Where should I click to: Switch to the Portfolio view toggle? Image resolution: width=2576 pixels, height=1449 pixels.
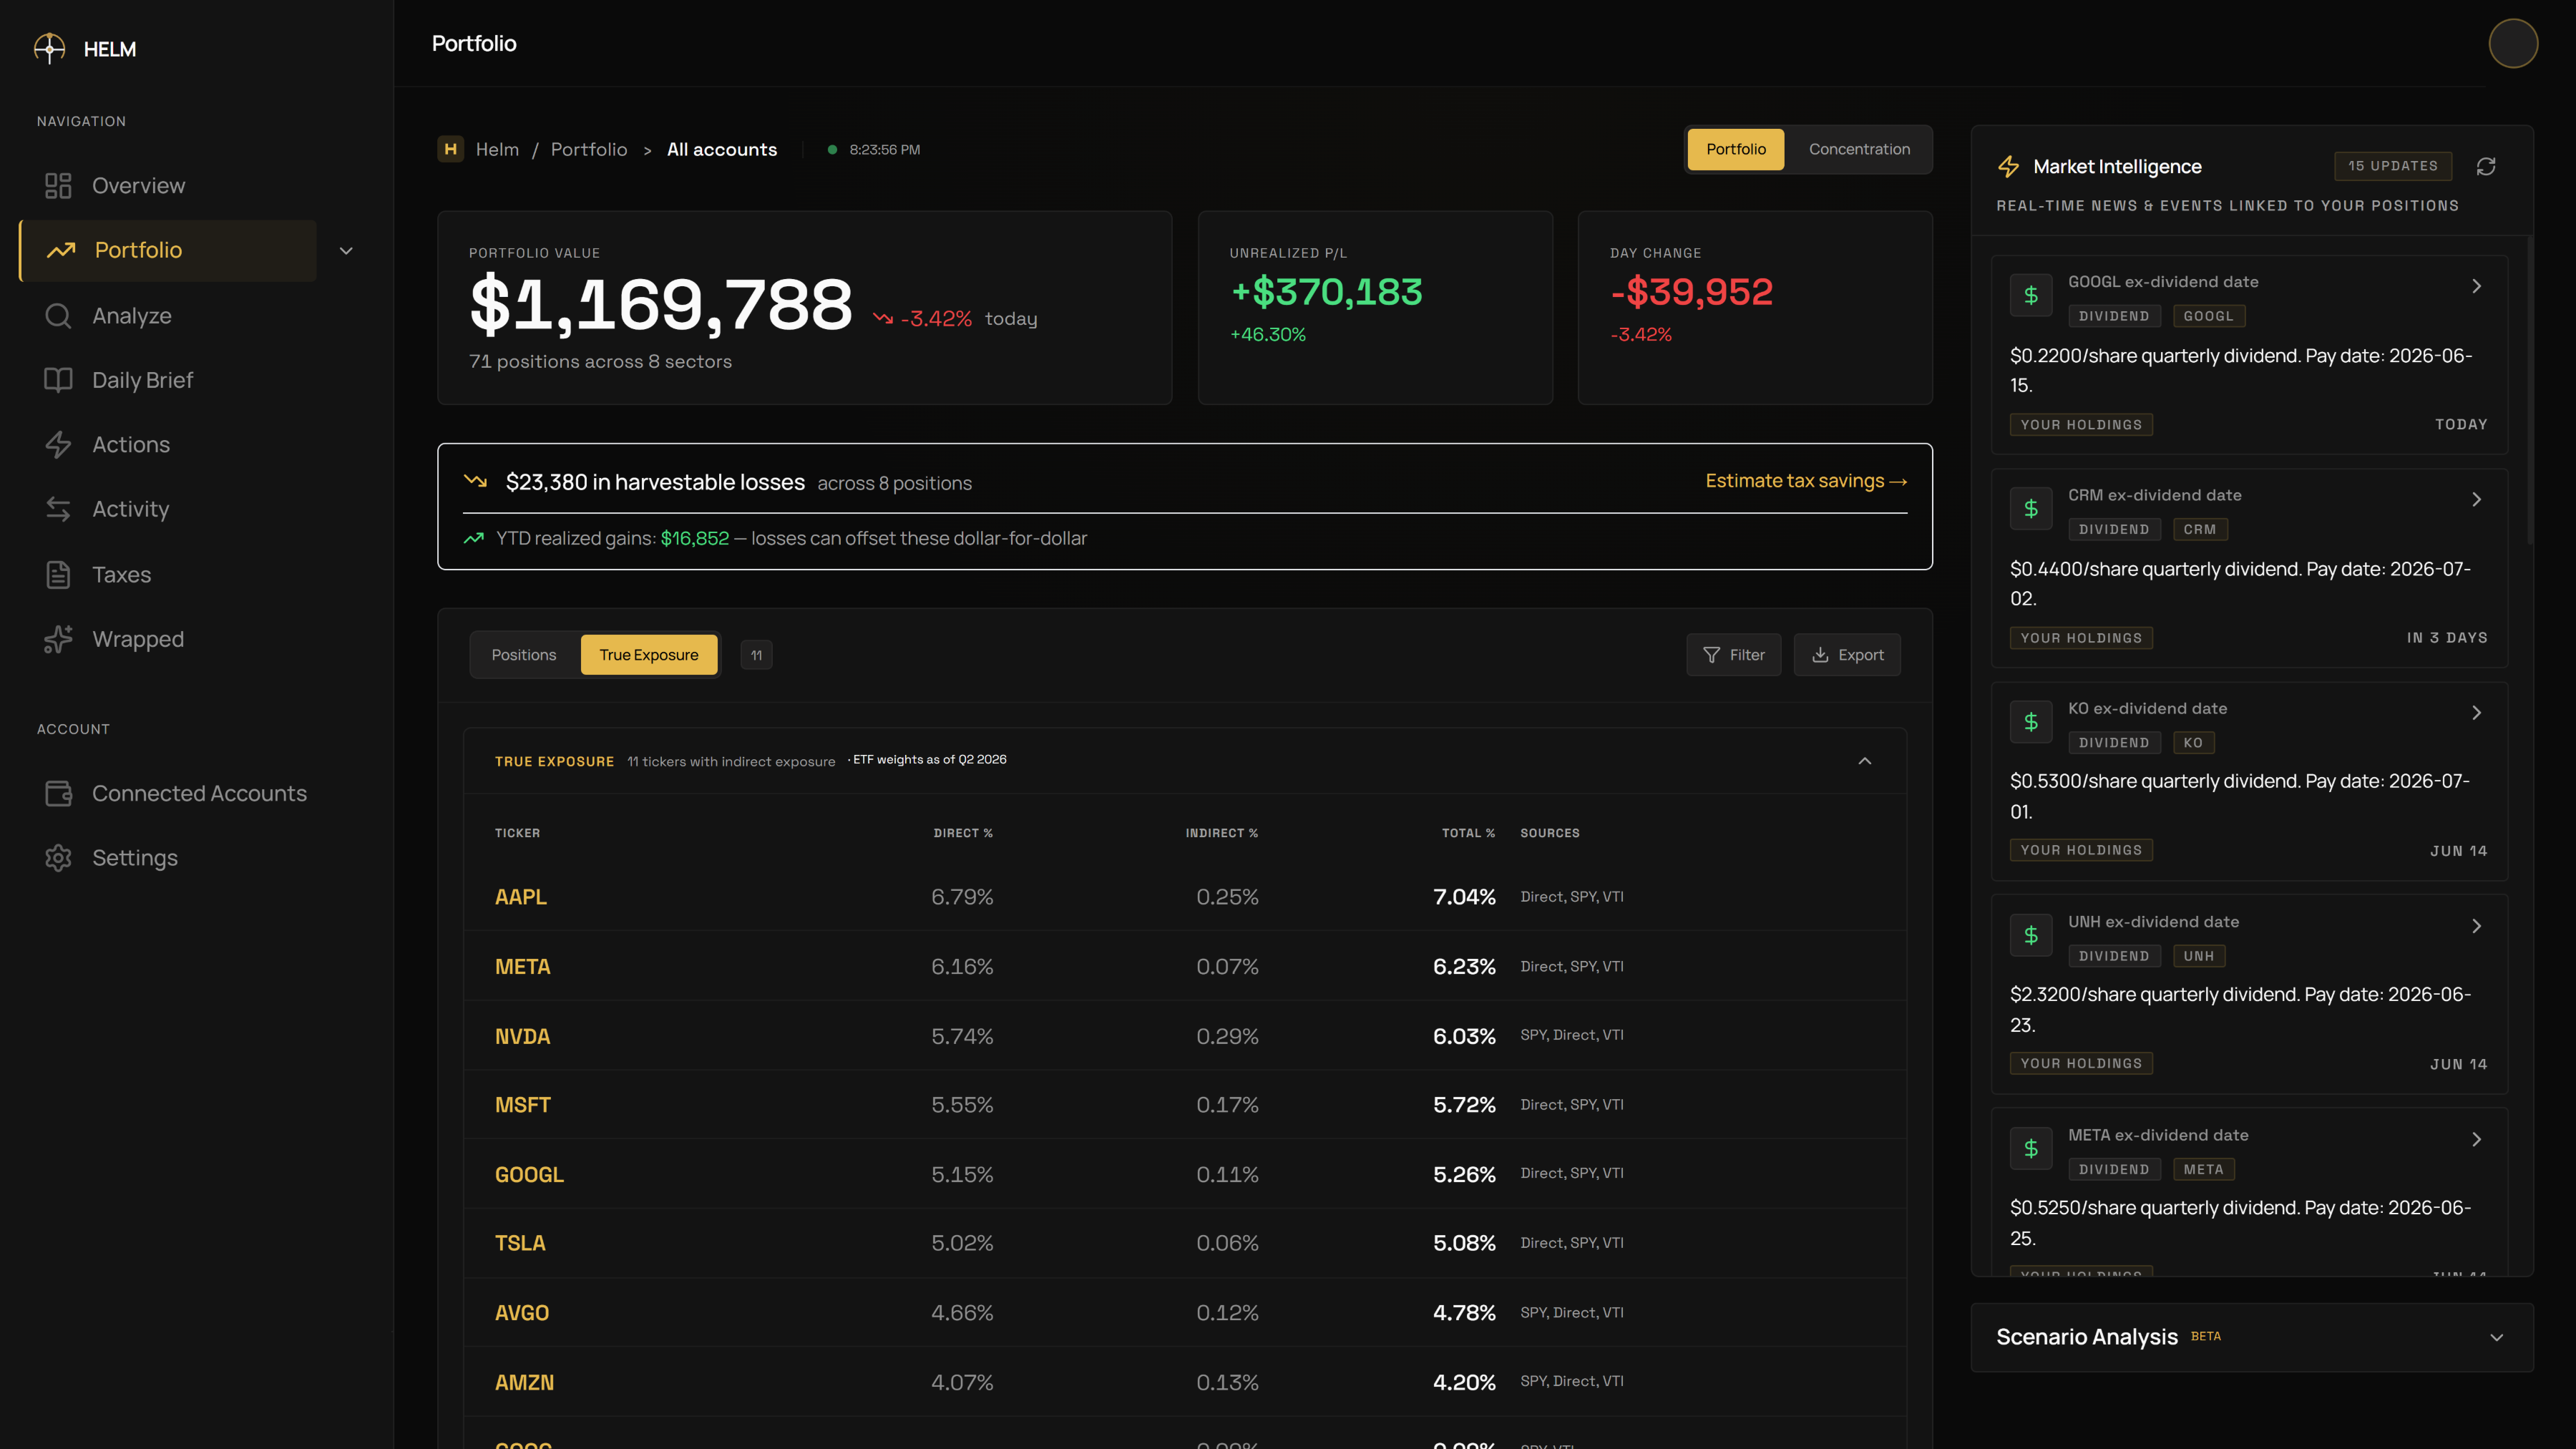pyautogui.click(x=1736, y=149)
